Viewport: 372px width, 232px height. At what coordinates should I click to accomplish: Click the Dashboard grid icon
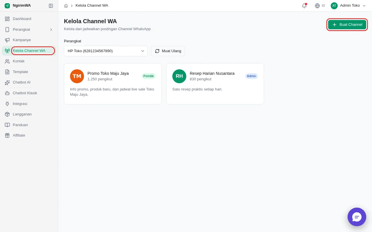click(7, 19)
